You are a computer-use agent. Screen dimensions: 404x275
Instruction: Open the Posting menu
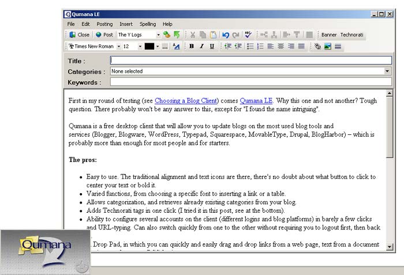click(104, 24)
